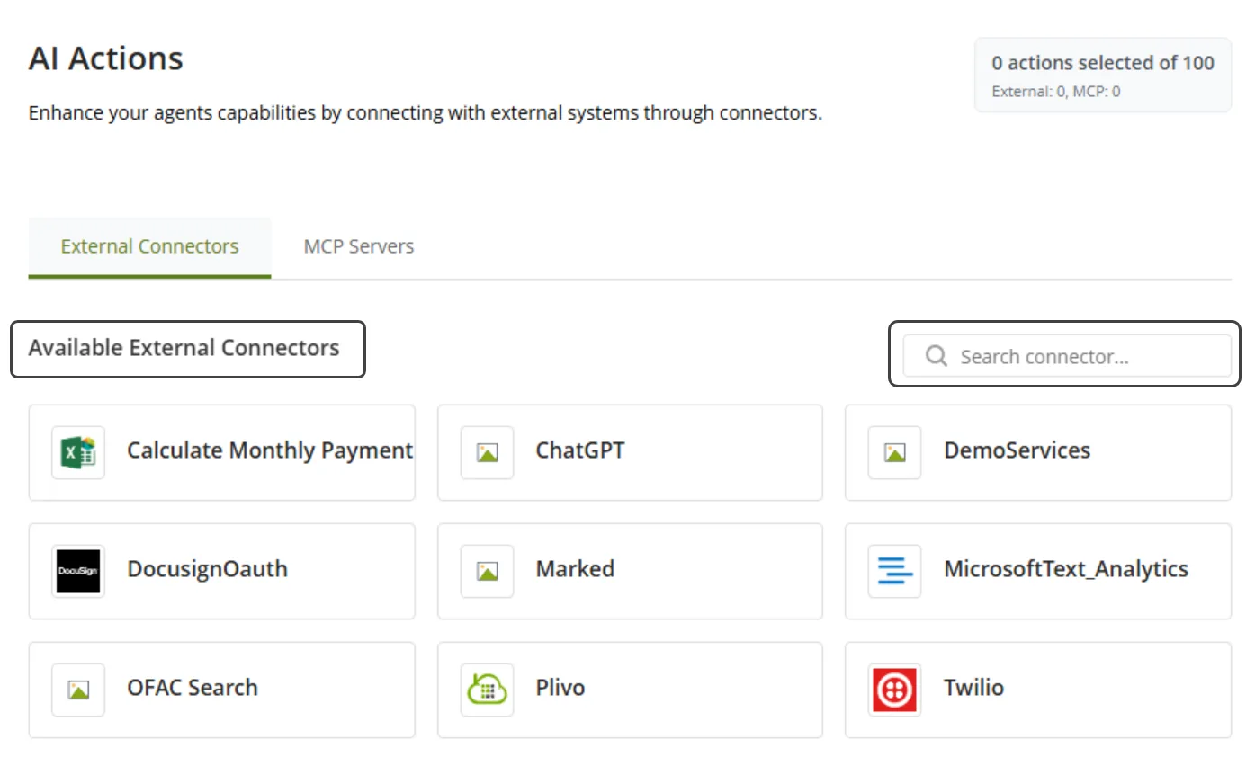Click the magnifier icon in search box

coord(937,356)
